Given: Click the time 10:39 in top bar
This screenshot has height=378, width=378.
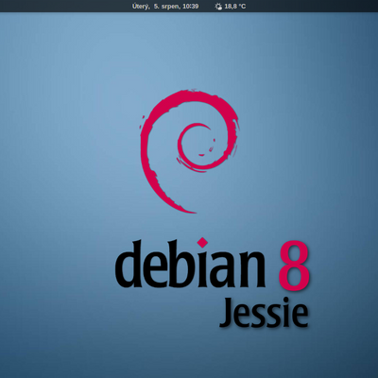Looking at the screenshot, I should click(x=191, y=7).
